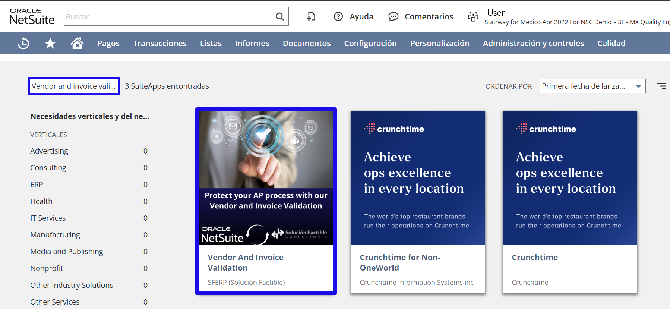This screenshot has height=309, width=670.
Task: Select the Health vertical filter
Action: pos(41,201)
